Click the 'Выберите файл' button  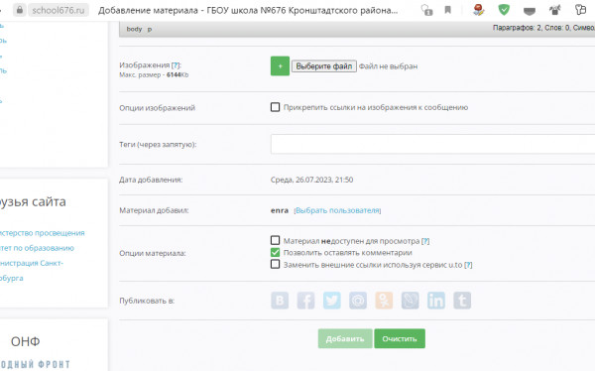[x=324, y=66]
